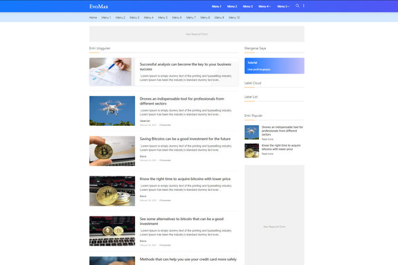Click Read more under popular drones entry
This screenshot has height=265, width=398.
pos(268,139)
